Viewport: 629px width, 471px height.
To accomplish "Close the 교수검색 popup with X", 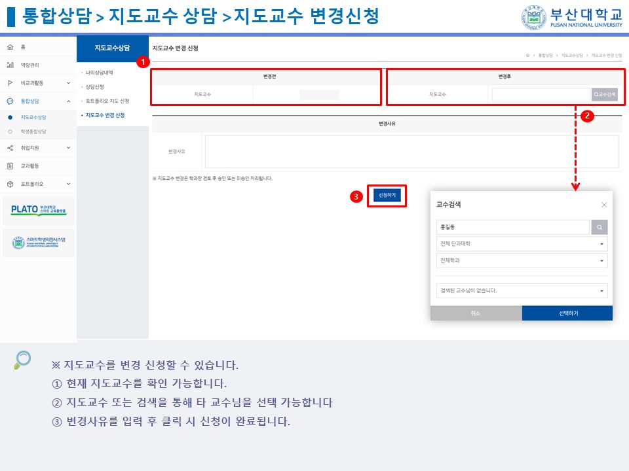I will [603, 205].
